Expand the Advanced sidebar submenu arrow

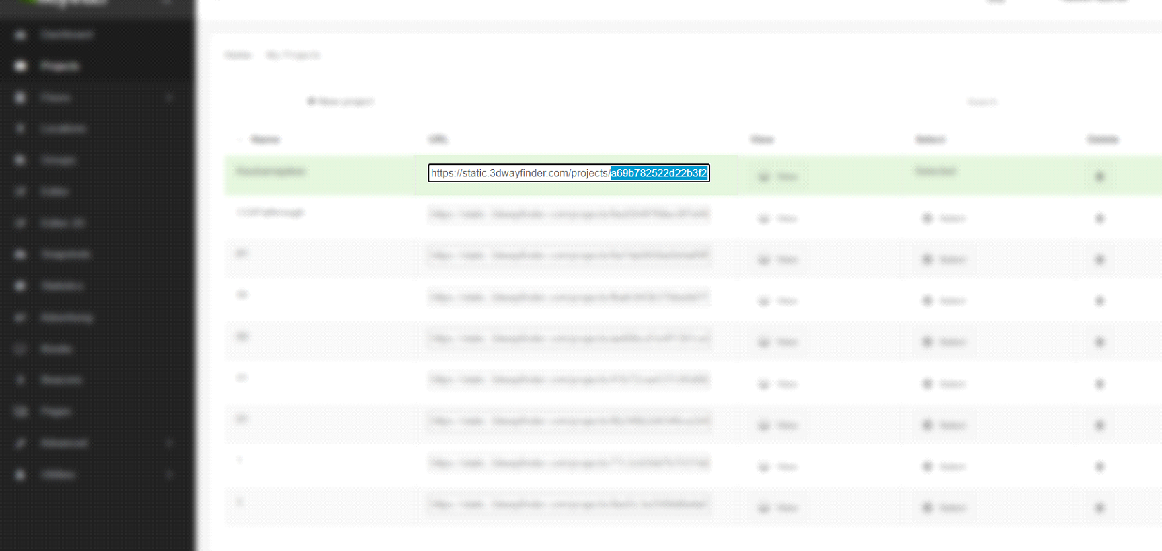[x=169, y=443]
